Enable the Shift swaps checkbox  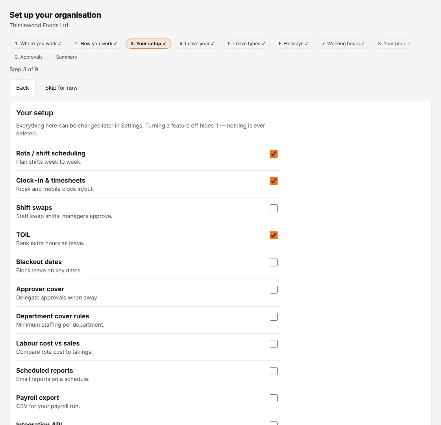273,208
